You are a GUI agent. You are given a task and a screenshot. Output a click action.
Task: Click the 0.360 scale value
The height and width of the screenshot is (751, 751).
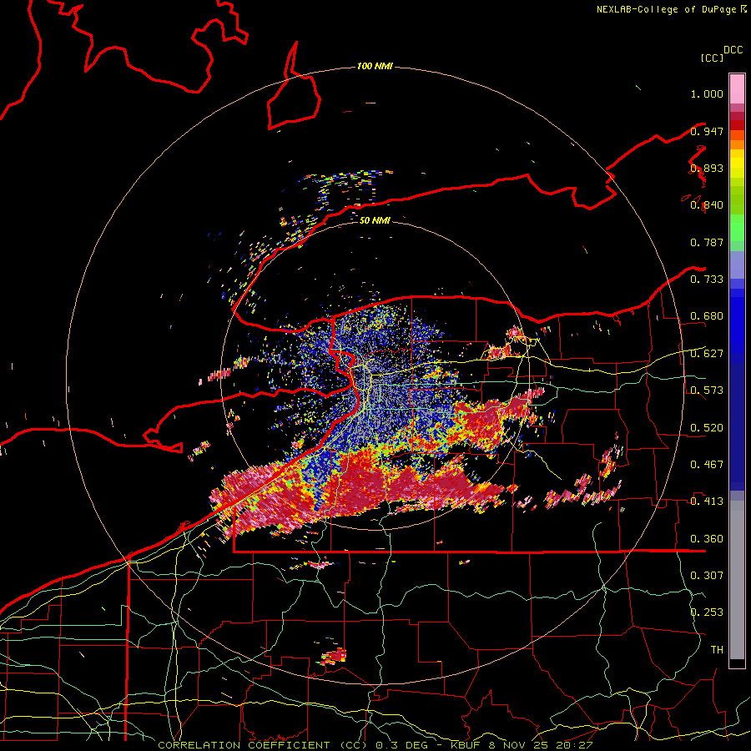coord(707,539)
